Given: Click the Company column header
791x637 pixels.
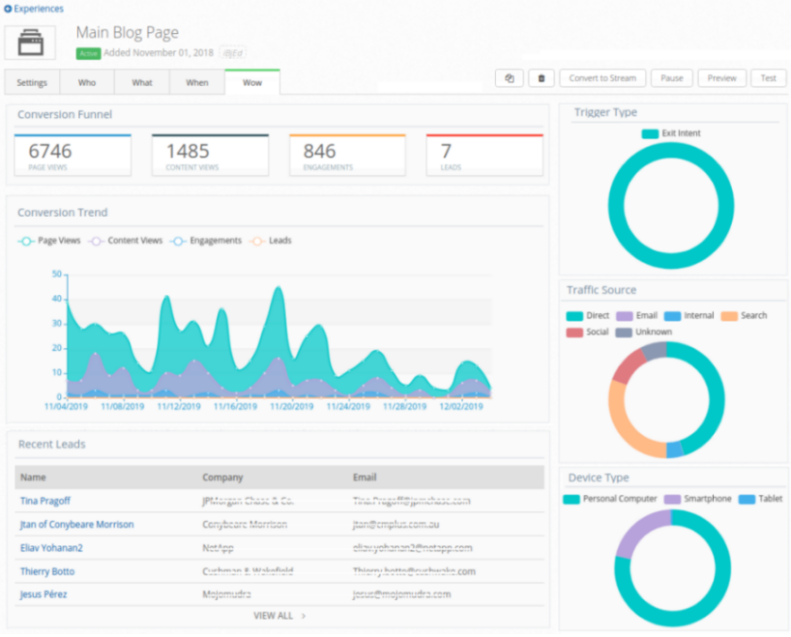Looking at the screenshot, I should click(222, 478).
